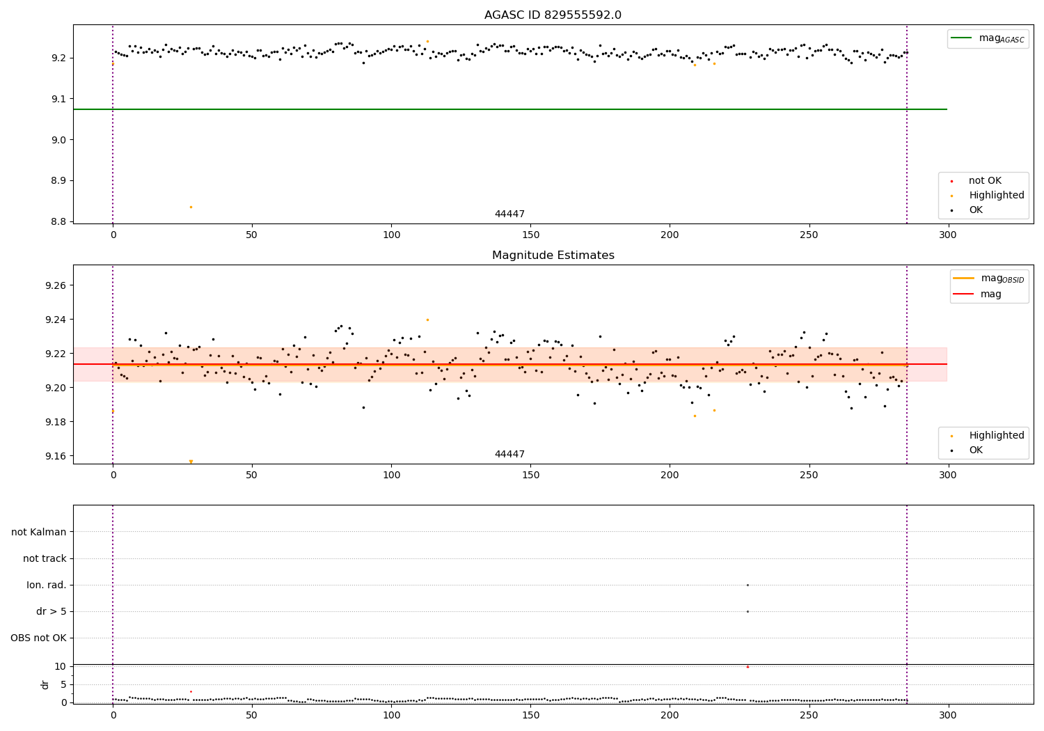Click the '9.1' y-tick label in the top plot
Viewport: 1044px width, 731px height.
pyautogui.click(x=59, y=99)
